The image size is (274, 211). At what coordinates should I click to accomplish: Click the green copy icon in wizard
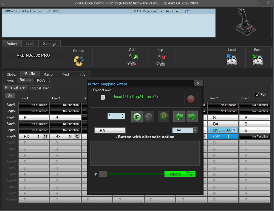[x=137, y=117]
